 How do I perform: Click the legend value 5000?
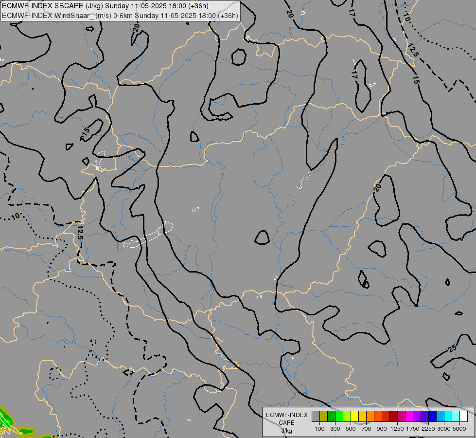click(x=459, y=429)
